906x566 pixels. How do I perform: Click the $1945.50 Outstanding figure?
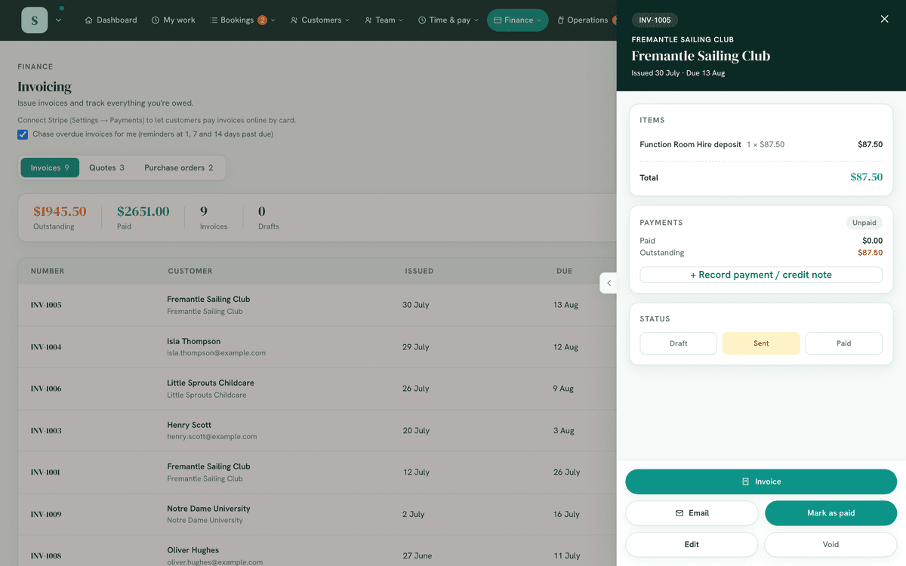(60, 211)
